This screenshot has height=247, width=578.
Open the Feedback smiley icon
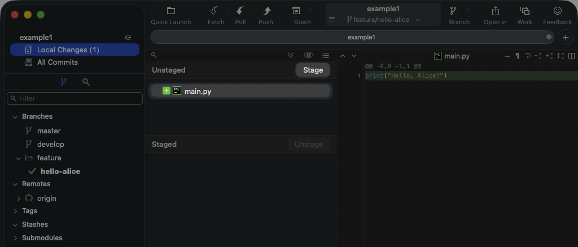click(x=557, y=11)
